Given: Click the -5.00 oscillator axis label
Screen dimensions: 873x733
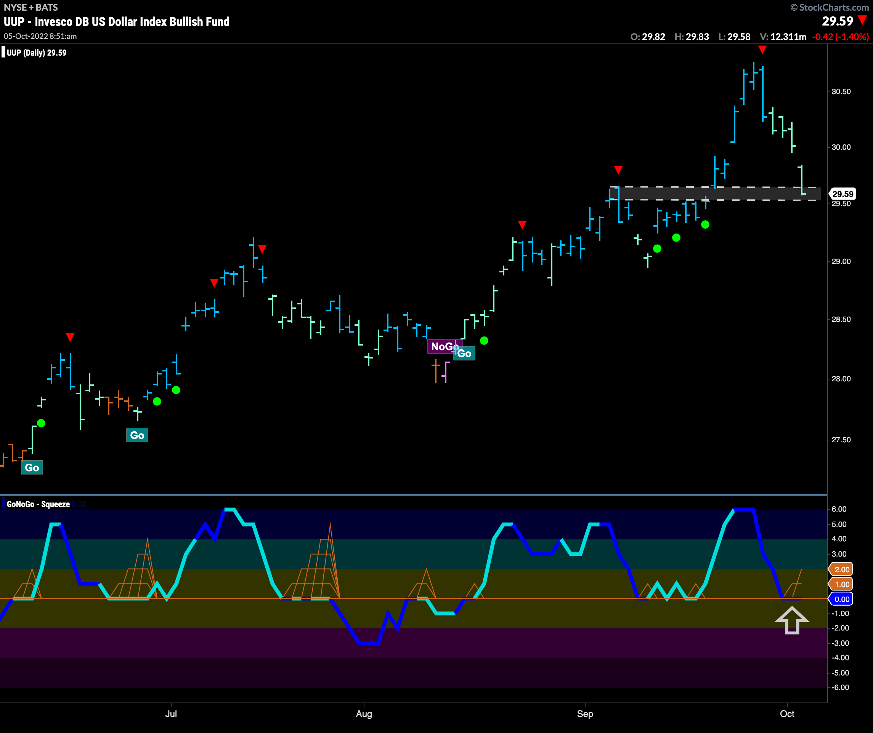Looking at the screenshot, I should click(840, 673).
